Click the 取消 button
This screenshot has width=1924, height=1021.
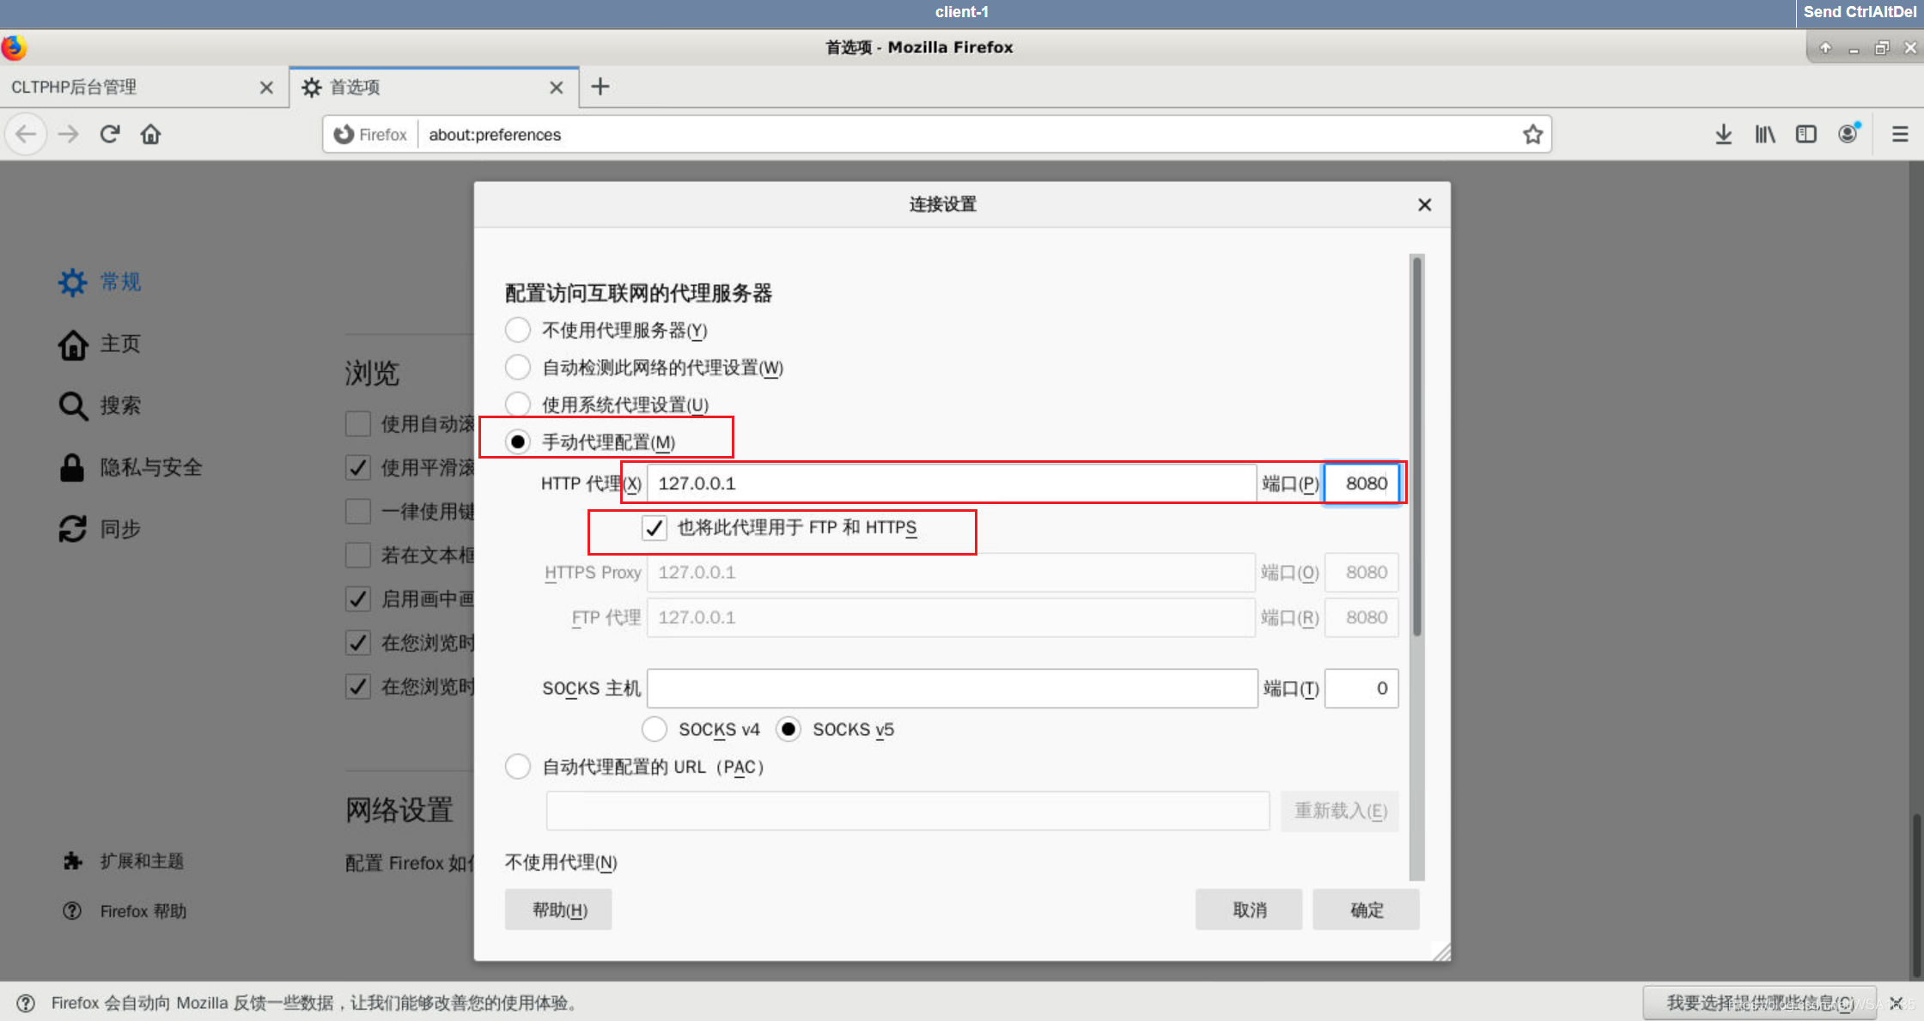pos(1250,910)
